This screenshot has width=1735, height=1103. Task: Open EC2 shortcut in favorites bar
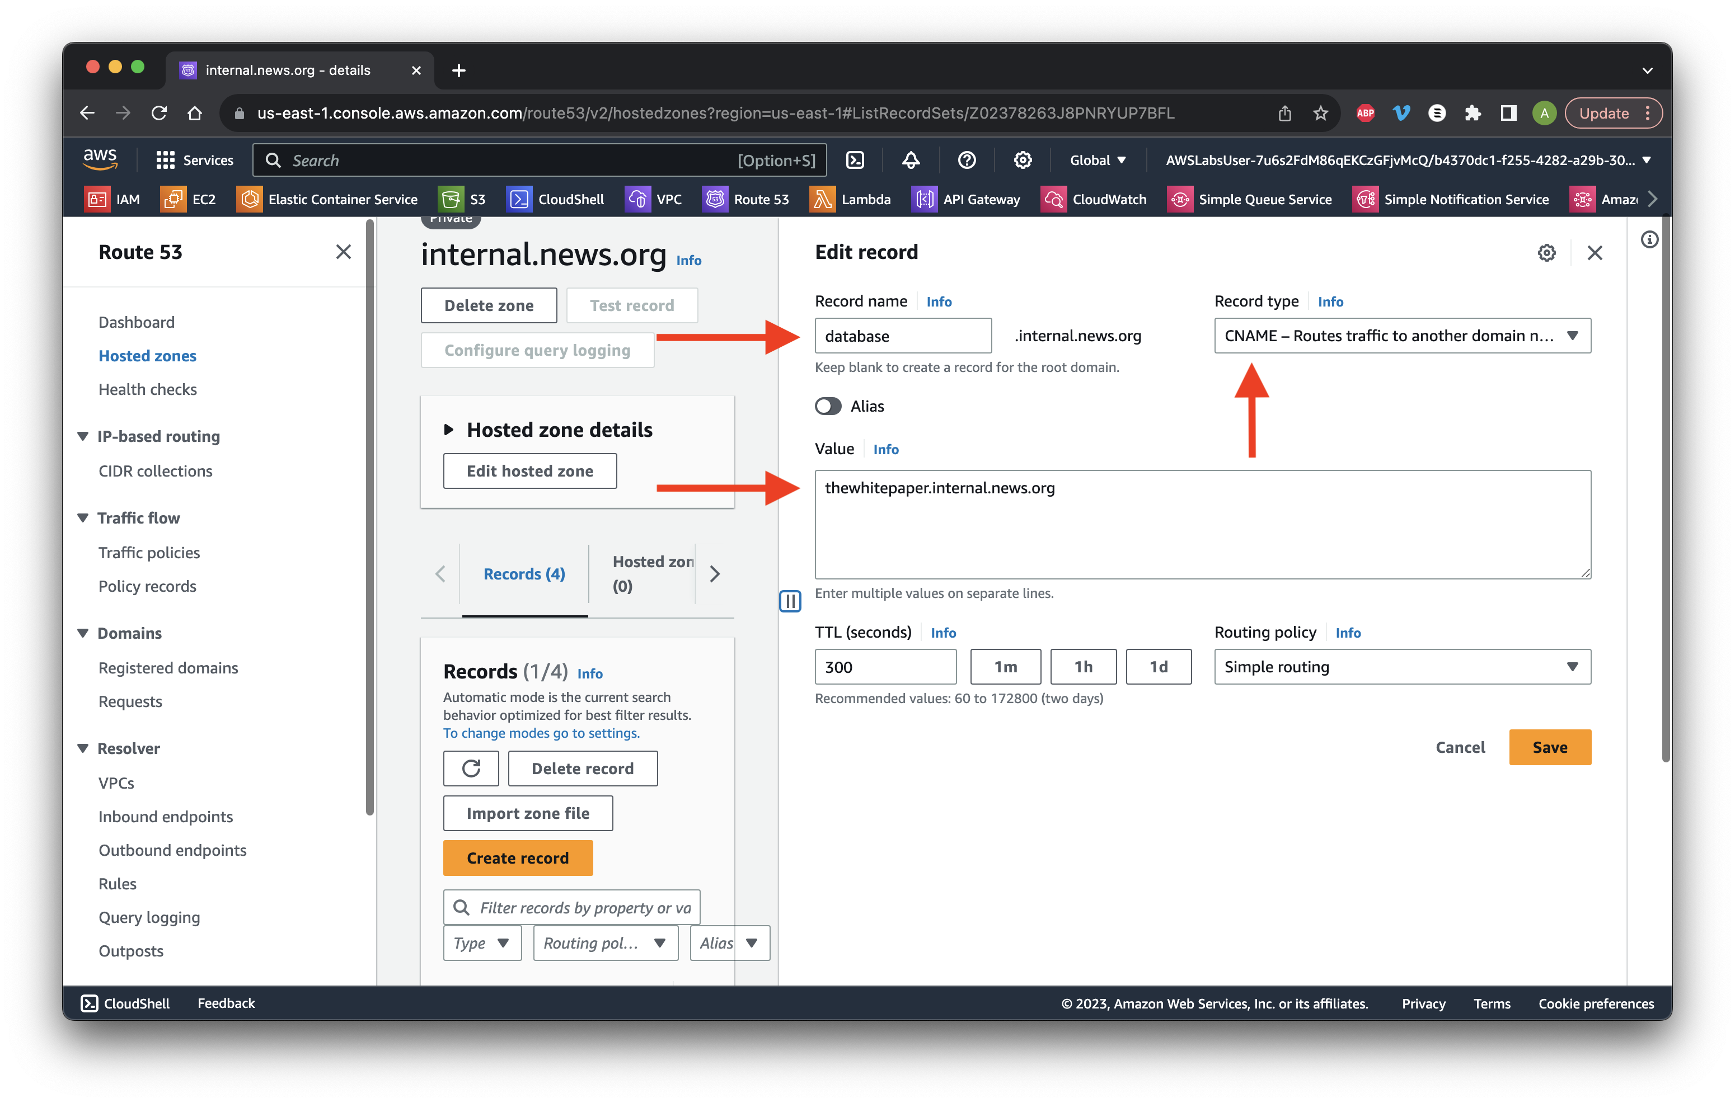(188, 200)
